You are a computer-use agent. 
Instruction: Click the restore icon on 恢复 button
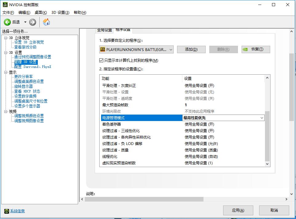[246, 49]
